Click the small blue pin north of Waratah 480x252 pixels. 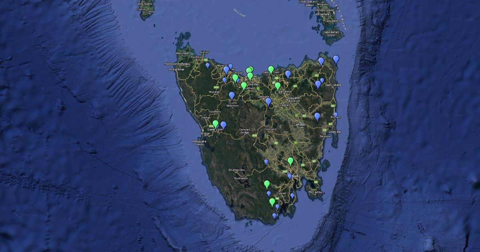(x=224, y=80)
